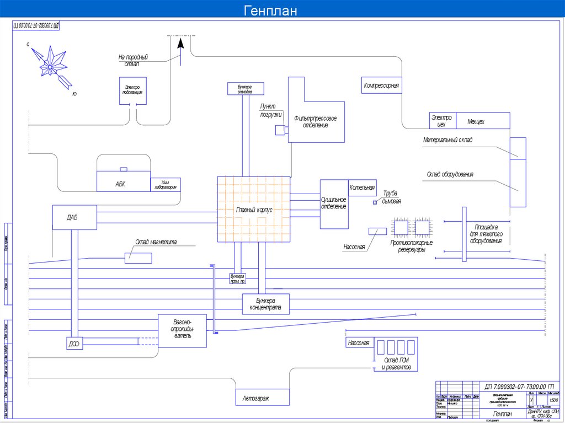Select the Сушильное отделение building
The image size is (565, 423).
[x=334, y=204]
